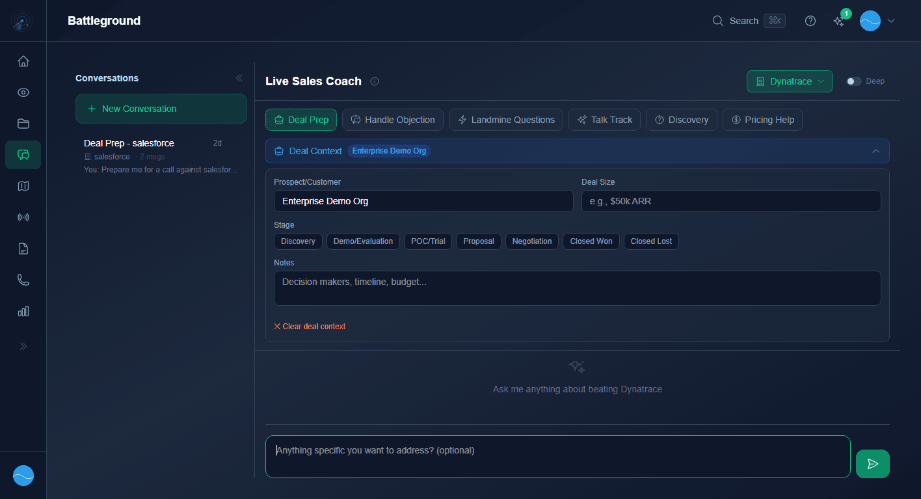Click the sparkle AI notifications icon

coord(838,21)
